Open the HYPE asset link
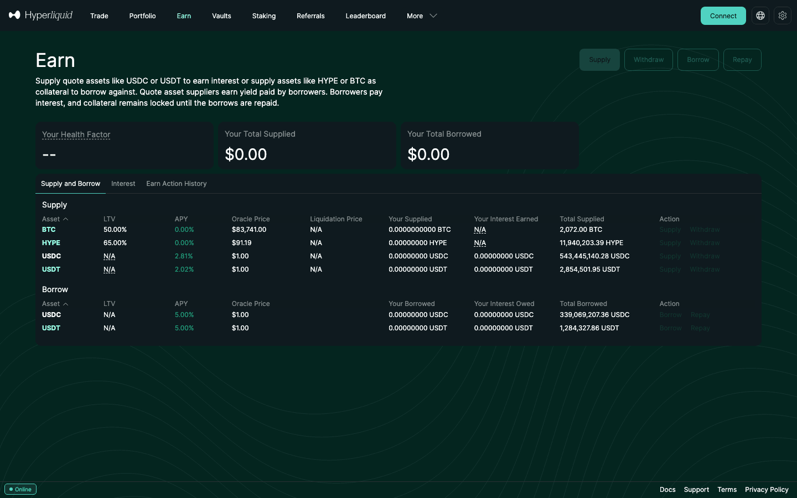 [x=51, y=243]
